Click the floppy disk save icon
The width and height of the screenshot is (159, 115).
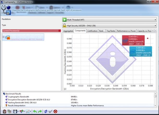pyautogui.click(x=15, y=111)
